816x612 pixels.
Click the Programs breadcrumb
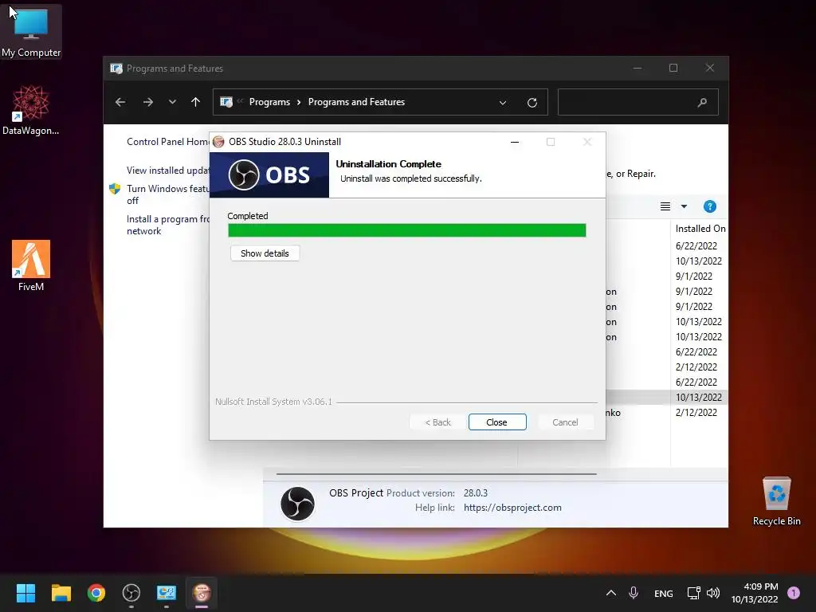click(x=269, y=102)
